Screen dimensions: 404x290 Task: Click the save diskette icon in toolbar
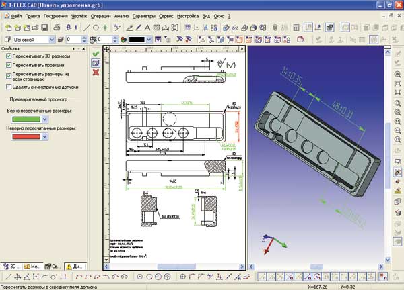tap(44, 28)
